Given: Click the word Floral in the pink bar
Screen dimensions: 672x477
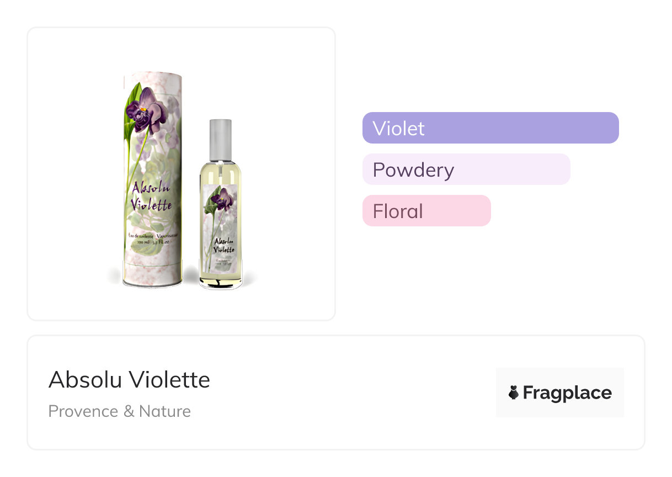Looking at the screenshot, I should (398, 211).
